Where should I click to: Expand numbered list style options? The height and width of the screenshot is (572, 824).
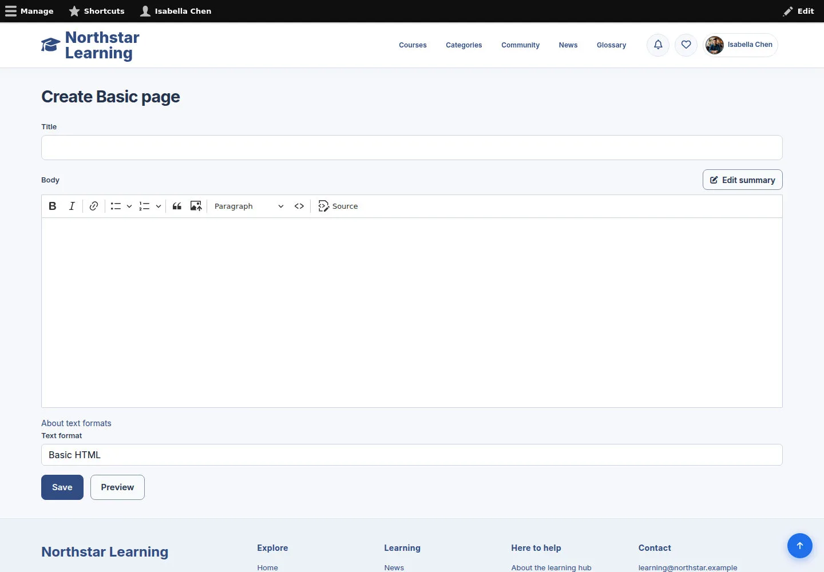(159, 206)
